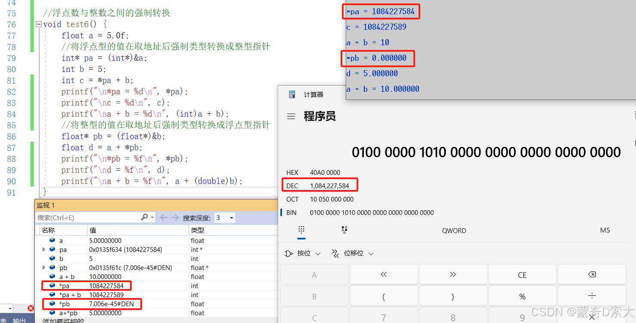Click the % modulo key
The image size is (636, 323).
coord(522,296)
